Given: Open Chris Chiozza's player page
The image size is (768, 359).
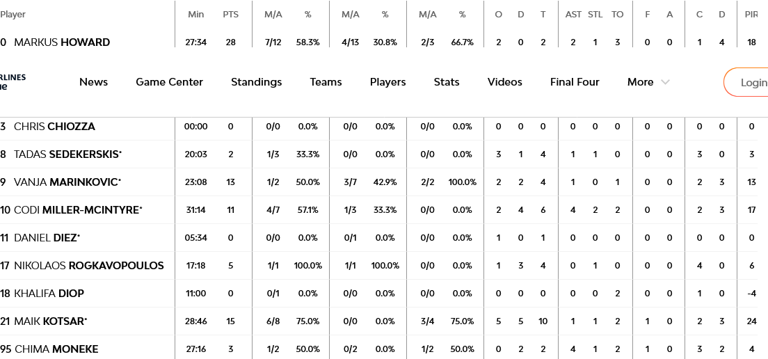Looking at the screenshot, I should [54, 127].
